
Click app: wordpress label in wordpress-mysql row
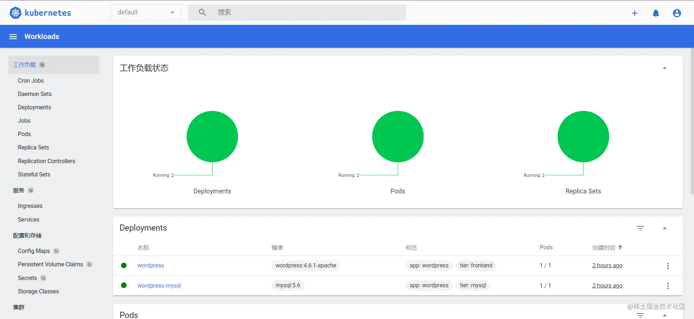click(x=429, y=285)
